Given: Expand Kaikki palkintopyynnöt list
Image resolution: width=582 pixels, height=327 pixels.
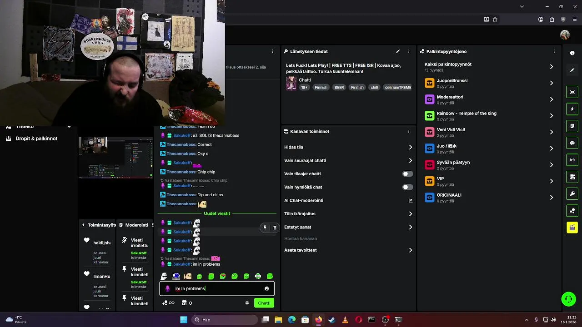Looking at the screenshot, I should coord(490,66).
